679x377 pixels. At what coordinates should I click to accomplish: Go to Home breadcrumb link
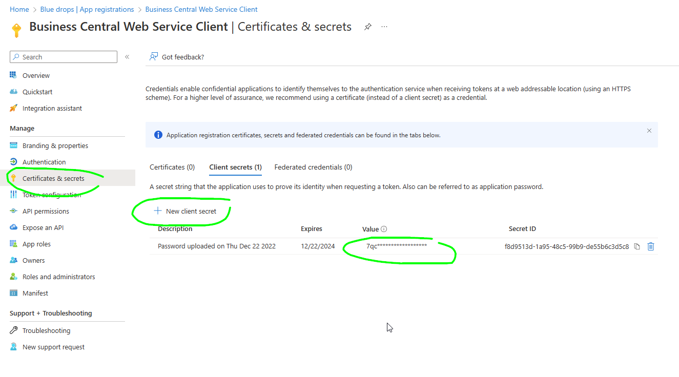[x=19, y=9]
